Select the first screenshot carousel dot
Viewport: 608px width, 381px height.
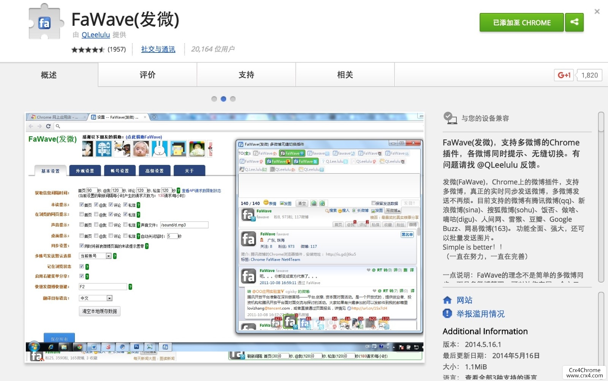coord(214,99)
